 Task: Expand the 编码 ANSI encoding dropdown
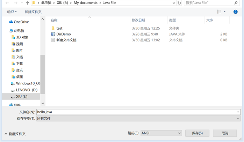pyautogui.click(x=161, y=133)
